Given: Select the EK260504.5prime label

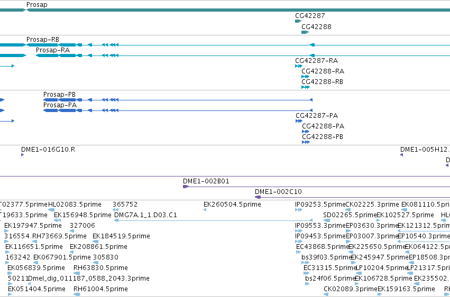Looking at the screenshot, I should (232, 205).
